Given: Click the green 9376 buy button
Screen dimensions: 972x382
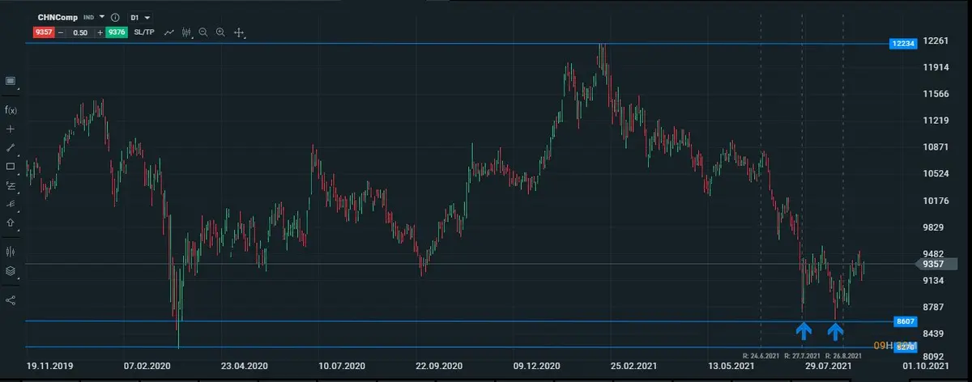Looking at the screenshot, I should [x=116, y=32].
